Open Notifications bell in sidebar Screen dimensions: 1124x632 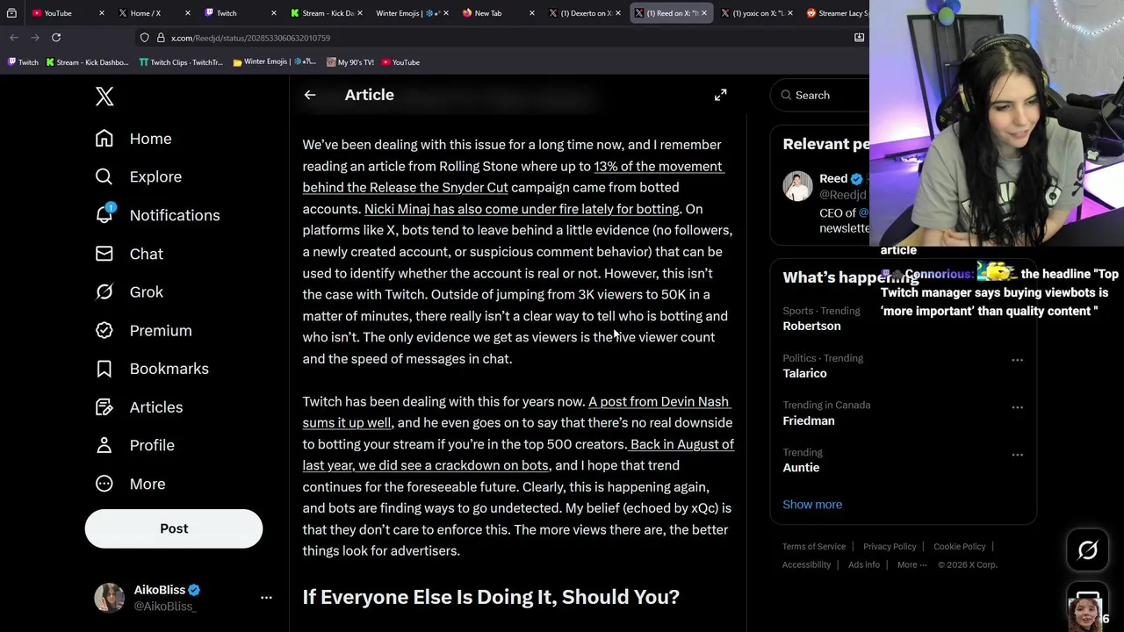tap(104, 214)
